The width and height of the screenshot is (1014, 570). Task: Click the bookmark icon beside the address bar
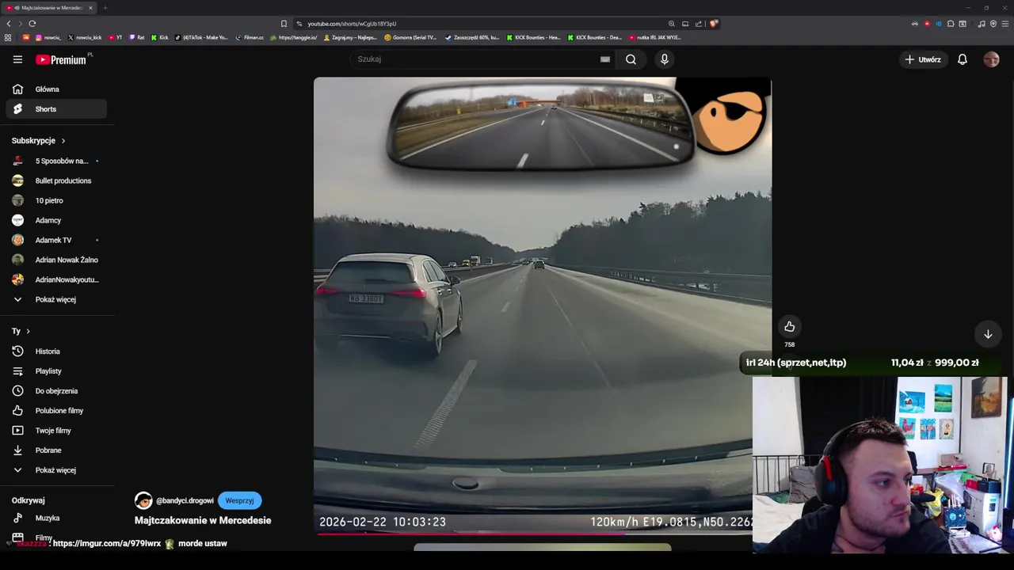coord(284,24)
